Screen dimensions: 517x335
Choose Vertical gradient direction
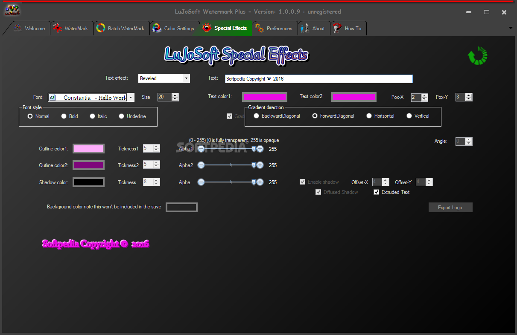click(418, 116)
